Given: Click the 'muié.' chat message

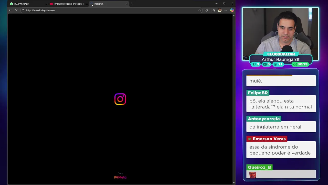Looking at the screenshot, I should [x=281, y=81].
